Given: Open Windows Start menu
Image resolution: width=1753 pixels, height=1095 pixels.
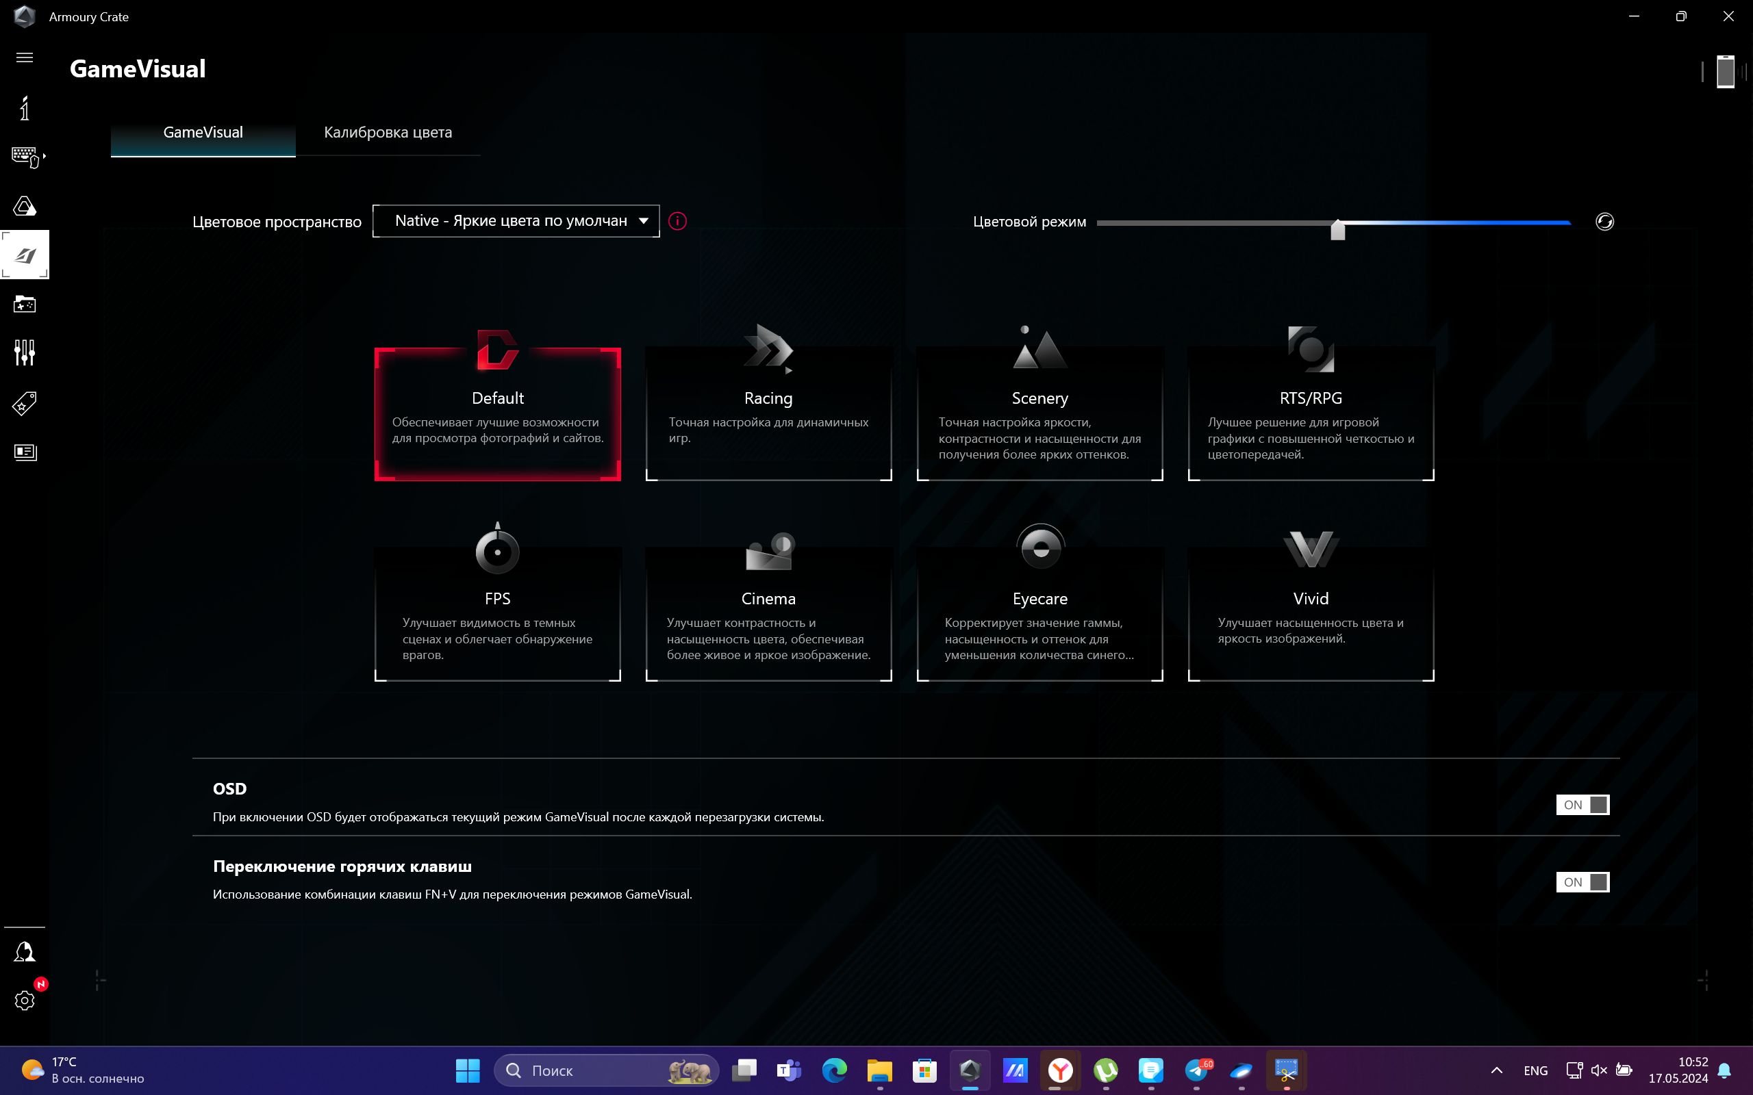Looking at the screenshot, I should [467, 1070].
